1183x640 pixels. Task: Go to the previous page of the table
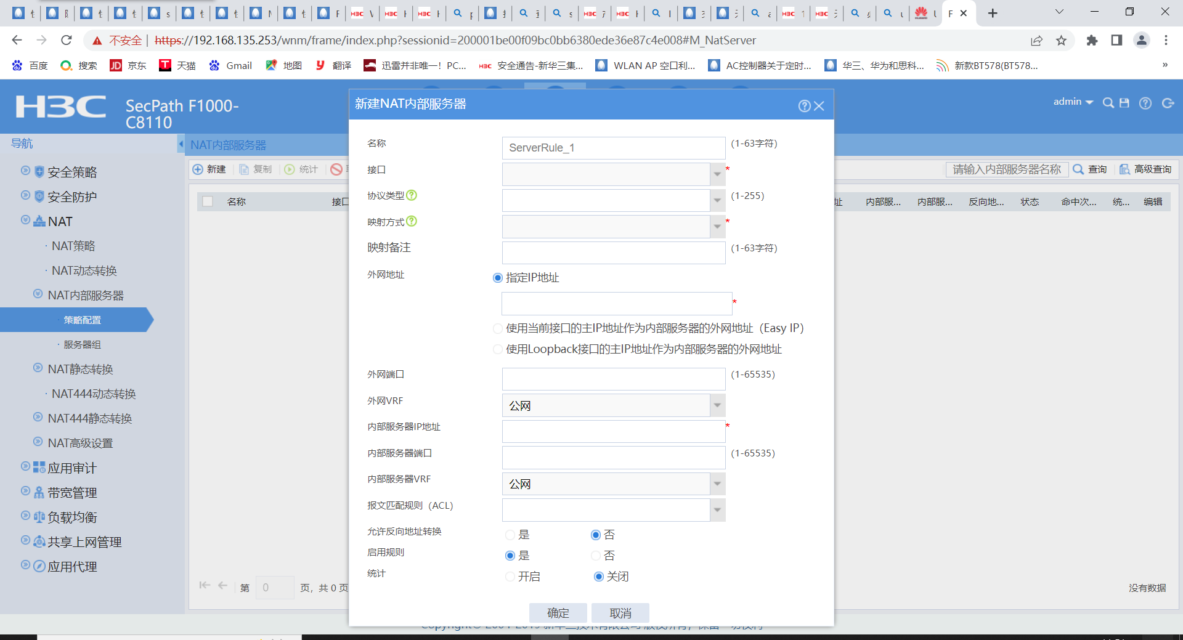pos(222,585)
